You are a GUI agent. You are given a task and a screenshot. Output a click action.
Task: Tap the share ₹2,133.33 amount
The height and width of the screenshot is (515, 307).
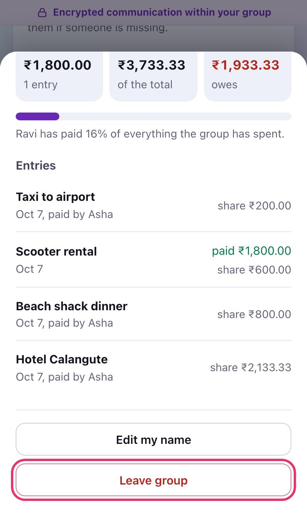[x=251, y=368]
